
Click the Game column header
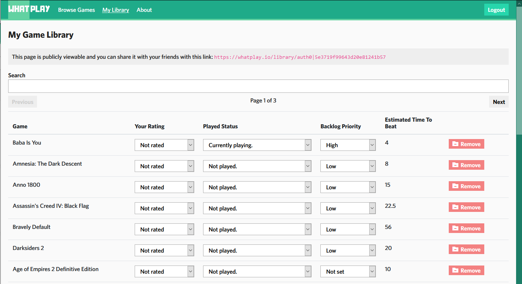coord(20,126)
